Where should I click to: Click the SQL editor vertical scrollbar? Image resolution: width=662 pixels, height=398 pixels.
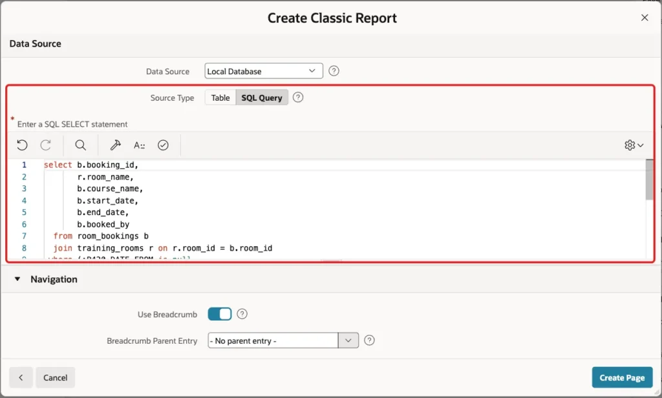coord(649,180)
